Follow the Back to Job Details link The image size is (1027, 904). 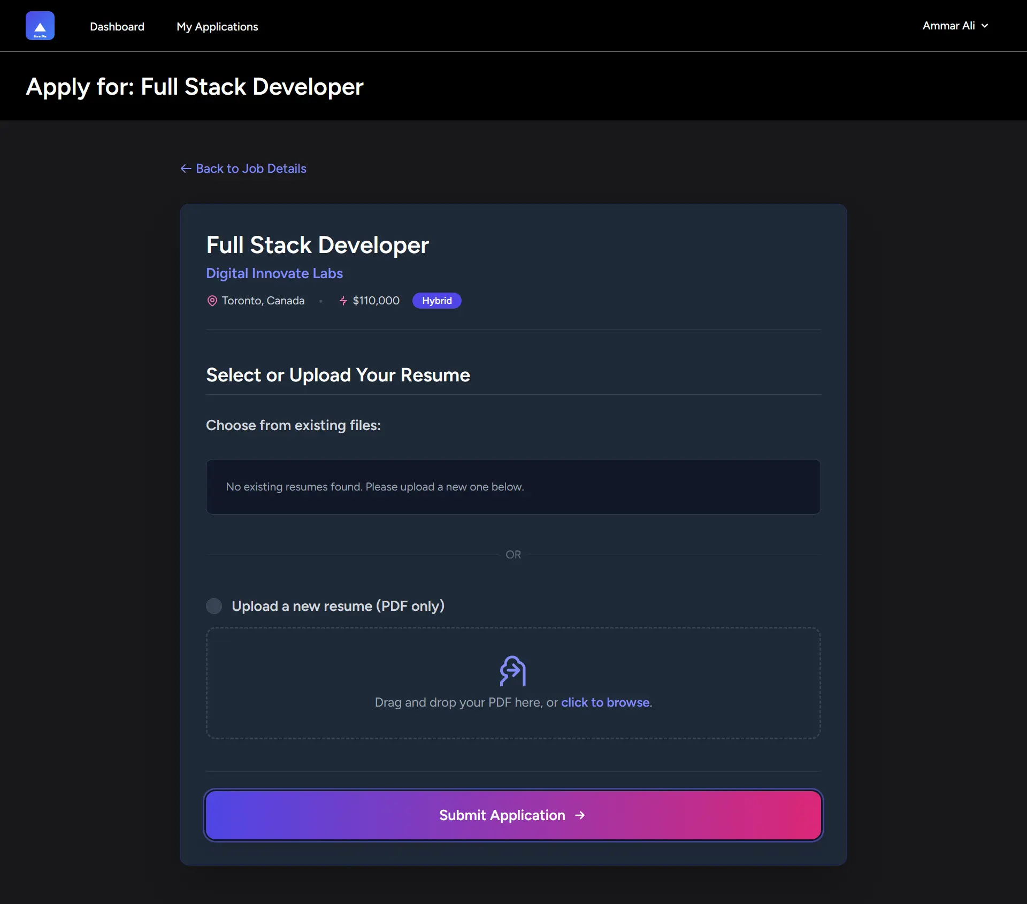coord(251,168)
